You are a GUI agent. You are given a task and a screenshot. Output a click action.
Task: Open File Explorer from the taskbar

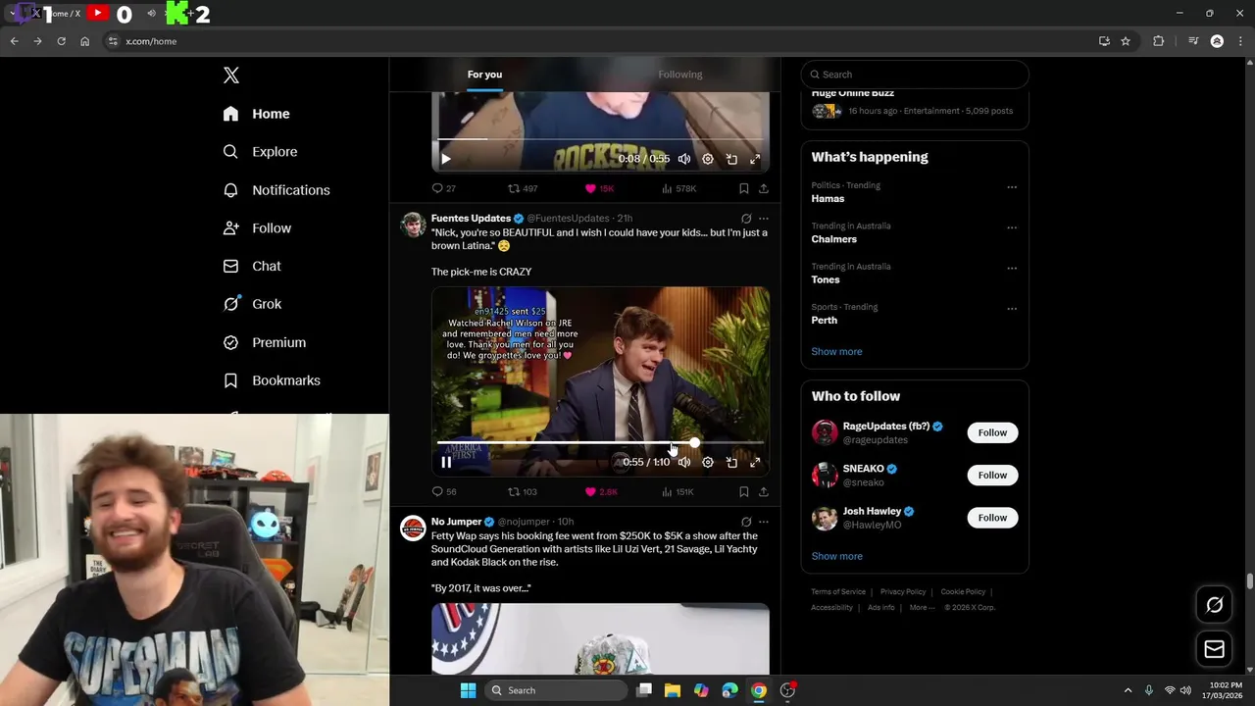[x=673, y=690]
